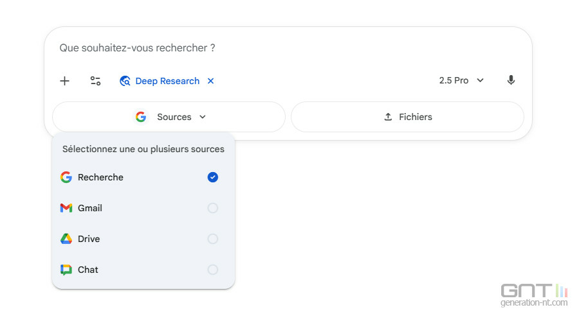This screenshot has width=579, height=321.
Task: Click the Deep Research globe icon
Action: [x=125, y=81]
